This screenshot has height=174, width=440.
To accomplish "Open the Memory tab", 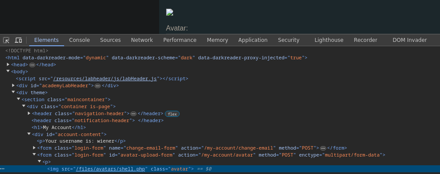I will (x=218, y=40).
